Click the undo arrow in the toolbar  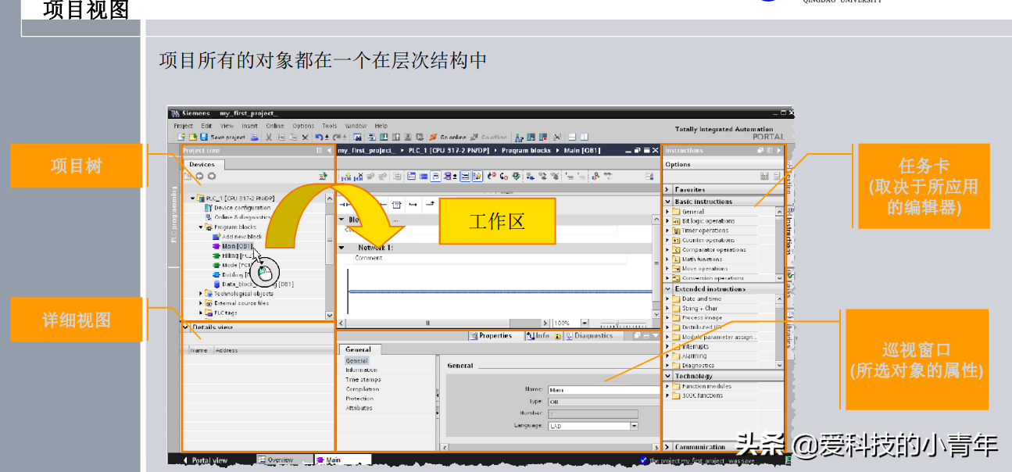point(319,138)
